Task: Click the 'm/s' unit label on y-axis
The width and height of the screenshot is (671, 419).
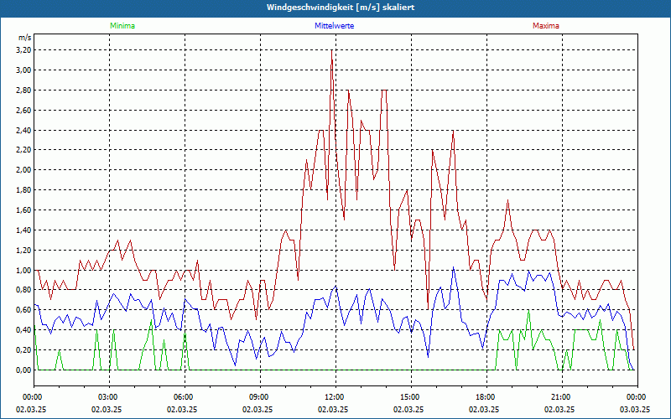Action: coord(25,38)
